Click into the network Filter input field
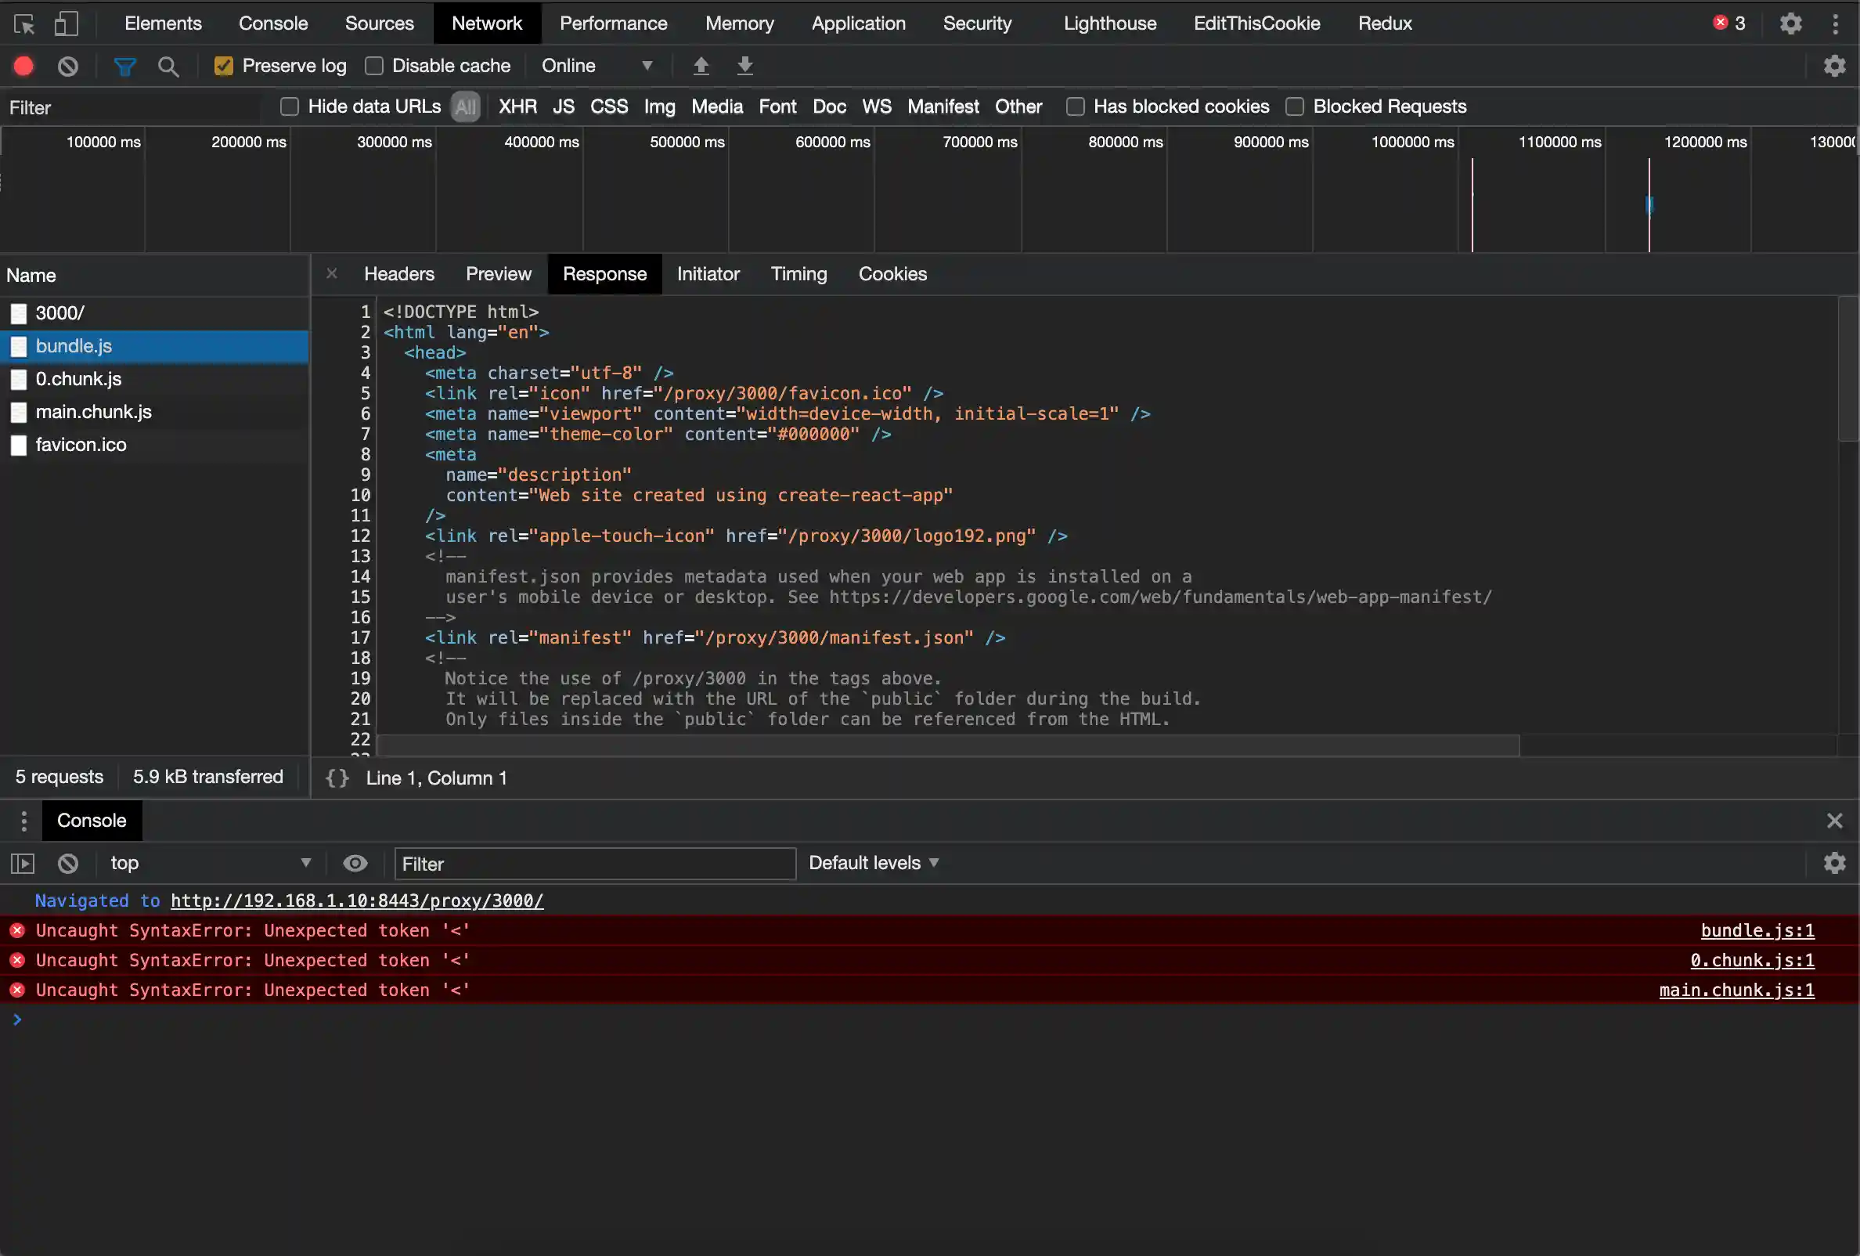Image resolution: width=1860 pixels, height=1256 pixels. pyautogui.click(x=132, y=106)
